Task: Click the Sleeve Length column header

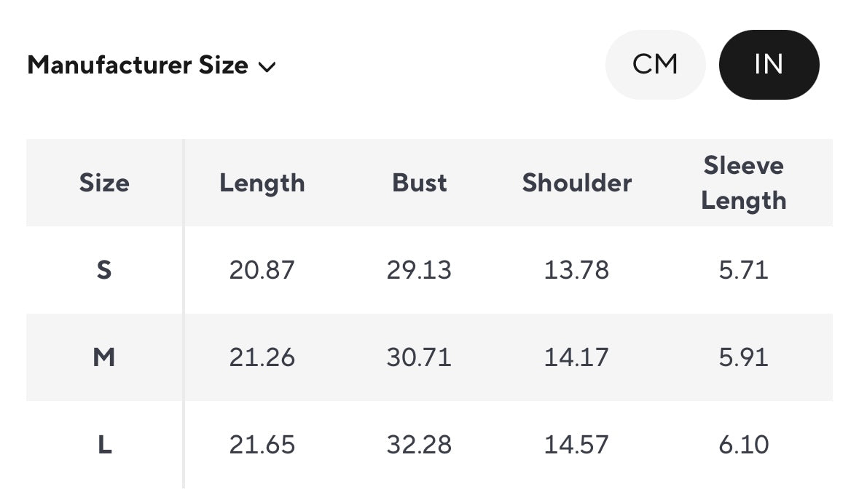Action: 744,183
